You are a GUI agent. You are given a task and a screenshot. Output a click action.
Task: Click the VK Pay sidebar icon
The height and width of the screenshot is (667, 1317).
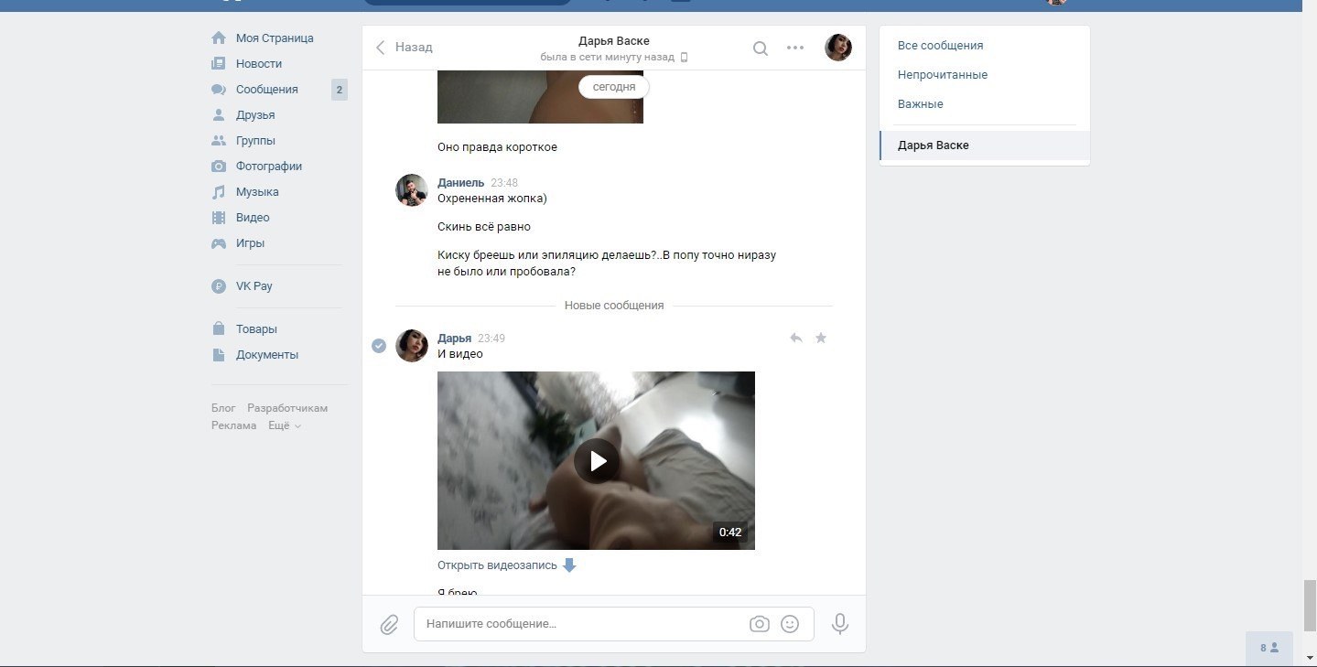(x=219, y=286)
